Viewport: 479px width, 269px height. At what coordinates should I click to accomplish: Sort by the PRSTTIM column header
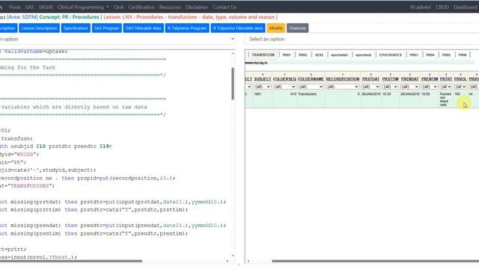390,79
